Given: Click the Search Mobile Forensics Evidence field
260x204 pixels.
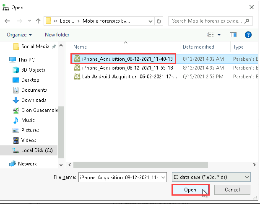Looking at the screenshot, I should (x=210, y=21).
